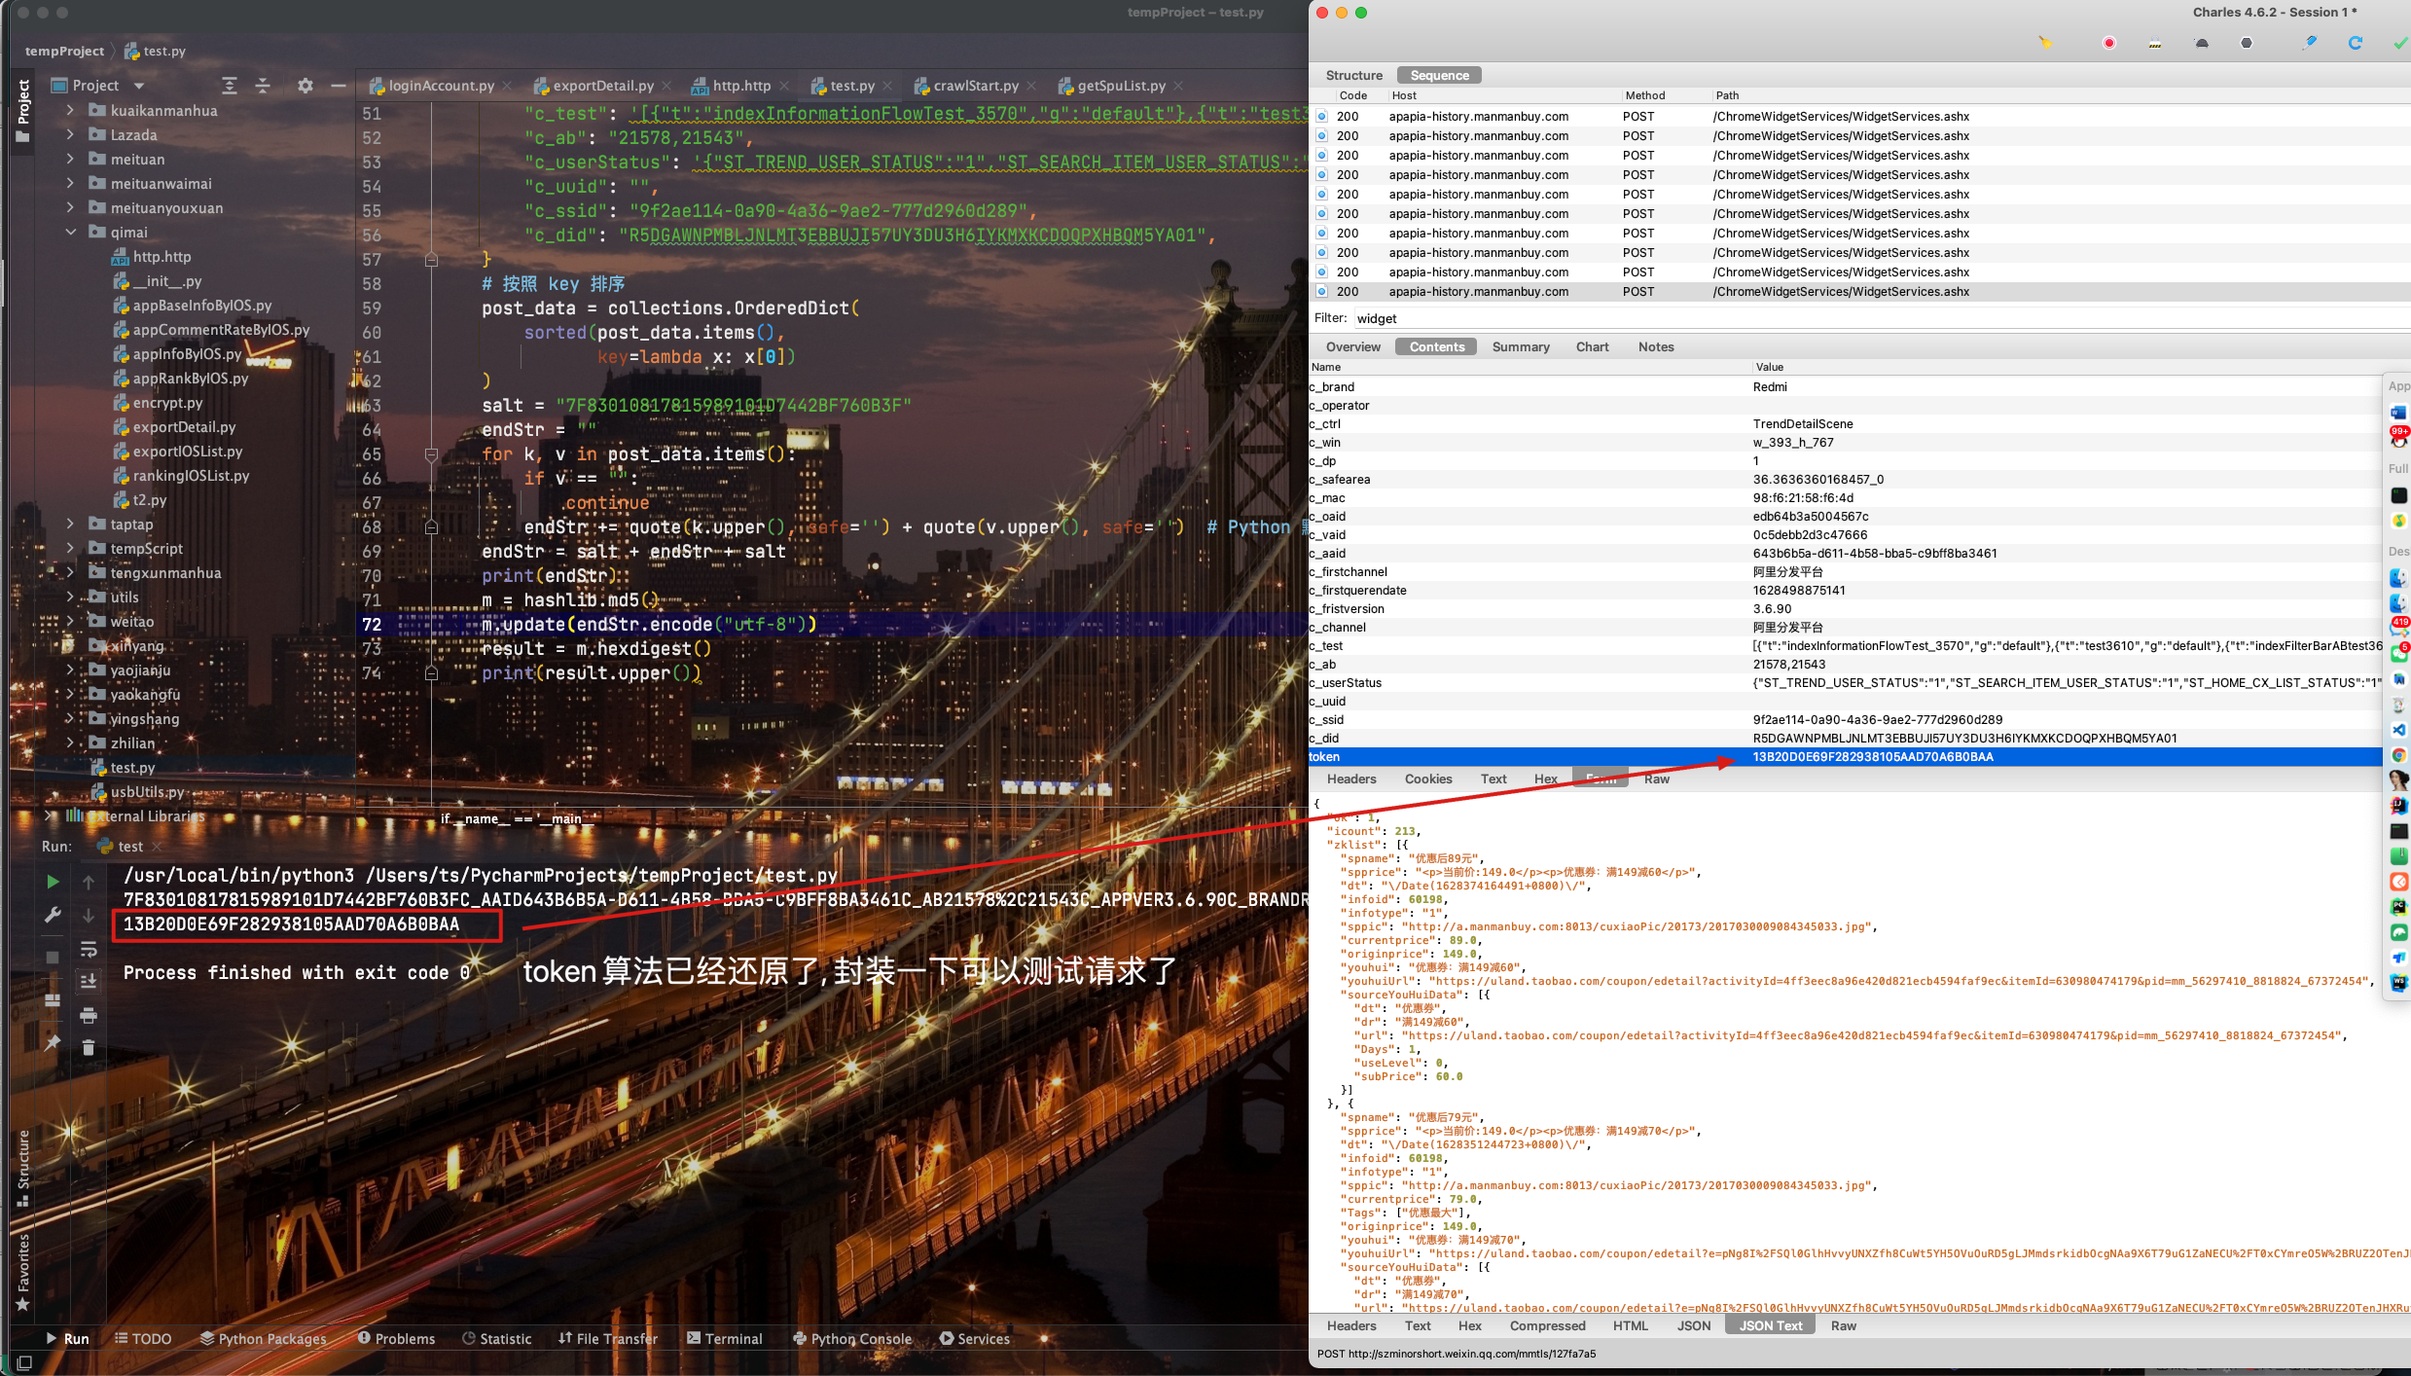Open the Summary tab in Charles
This screenshot has height=1376, width=2411.
pos(1520,346)
